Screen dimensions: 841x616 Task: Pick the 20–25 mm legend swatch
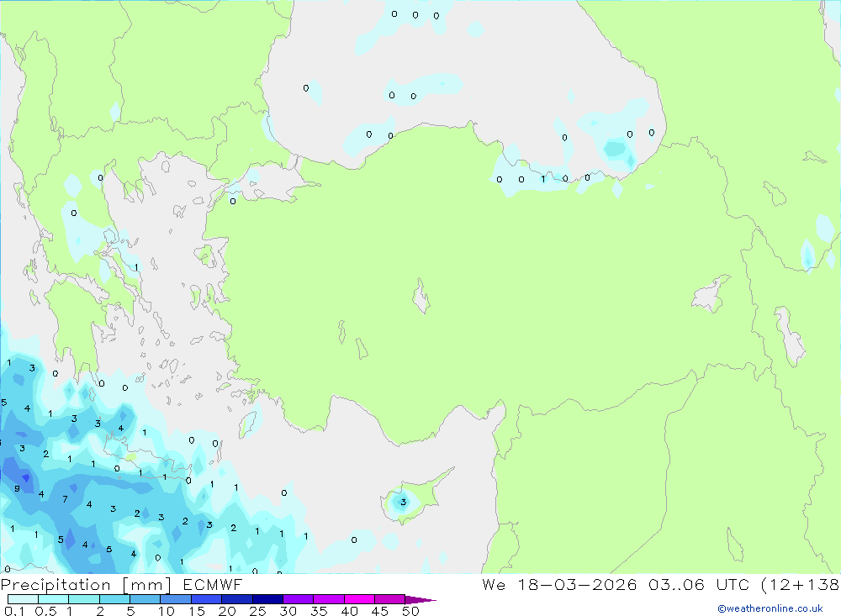click(236, 599)
